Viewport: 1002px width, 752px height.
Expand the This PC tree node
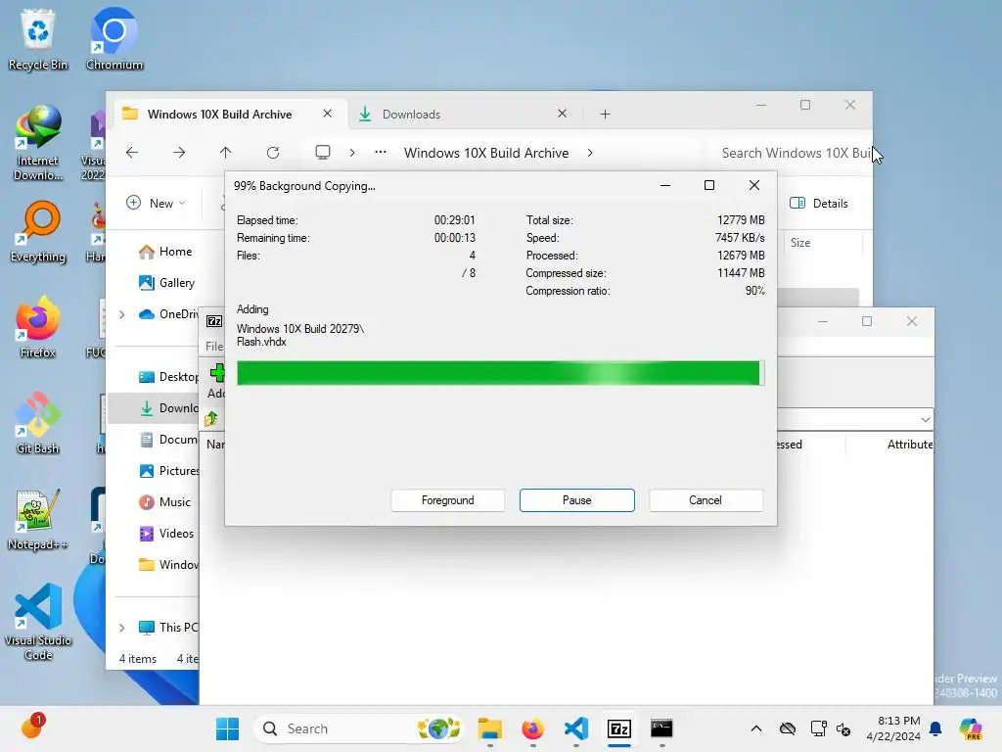click(121, 628)
